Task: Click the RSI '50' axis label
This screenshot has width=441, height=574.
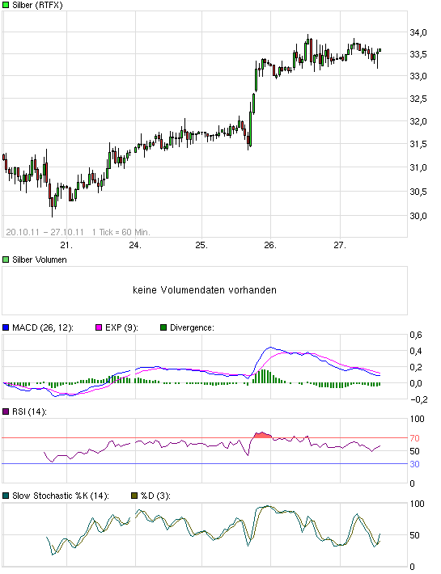Action: pos(414,451)
